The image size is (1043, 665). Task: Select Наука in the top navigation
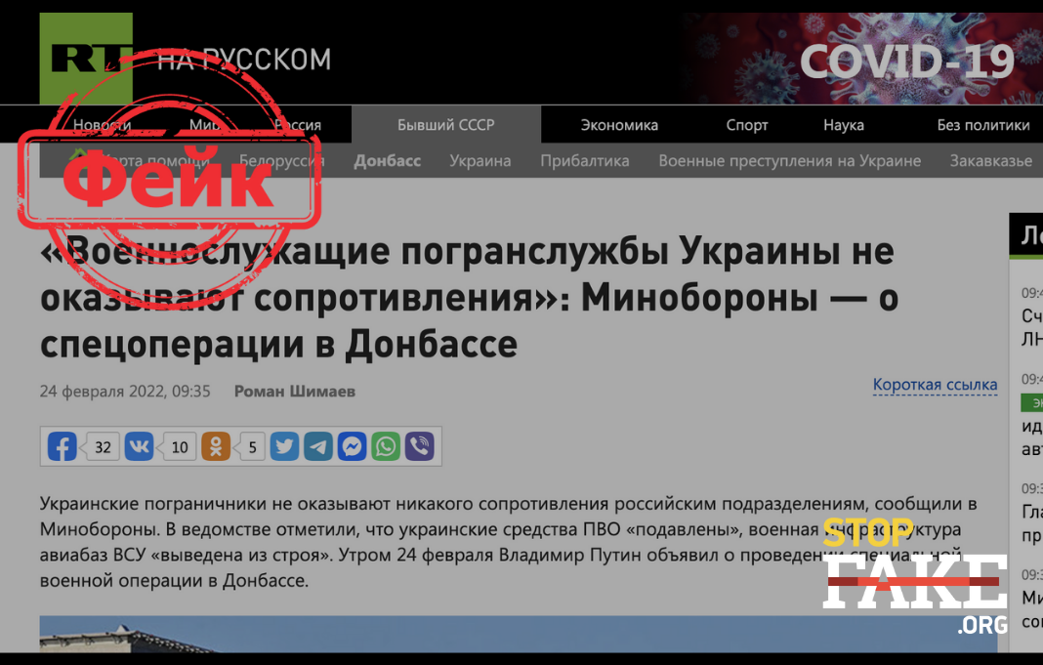click(x=844, y=125)
